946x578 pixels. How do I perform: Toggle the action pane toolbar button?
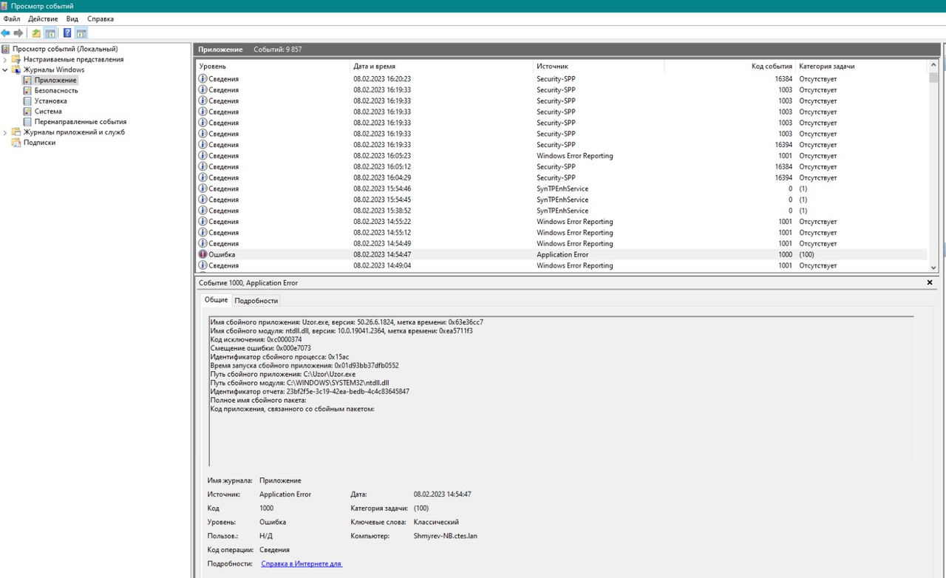(x=81, y=33)
